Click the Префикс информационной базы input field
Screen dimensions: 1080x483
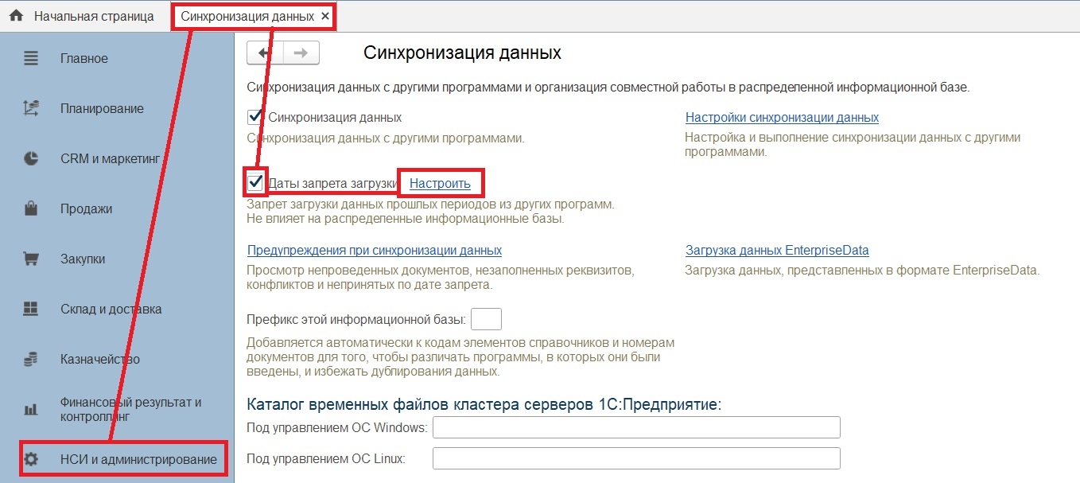point(486,319)
